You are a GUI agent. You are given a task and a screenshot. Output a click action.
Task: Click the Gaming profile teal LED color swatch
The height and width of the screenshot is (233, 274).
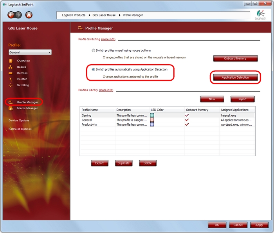coord(152,115)
